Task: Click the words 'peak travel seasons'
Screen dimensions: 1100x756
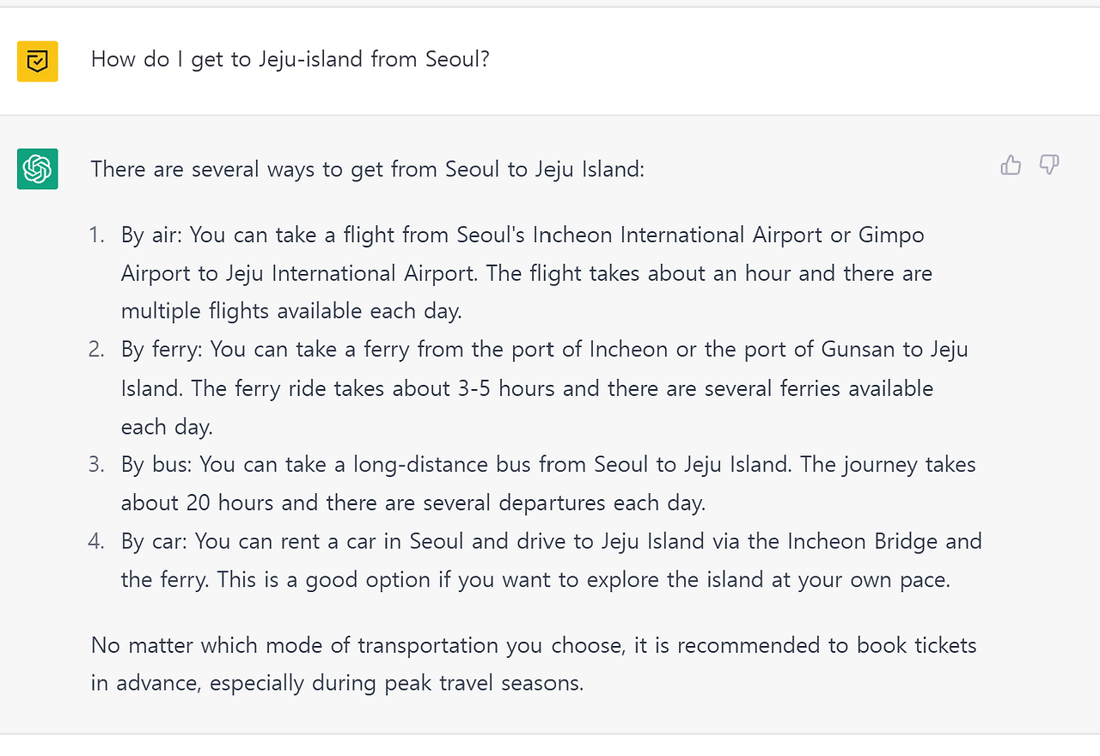Action: click(x=483, y=684)
